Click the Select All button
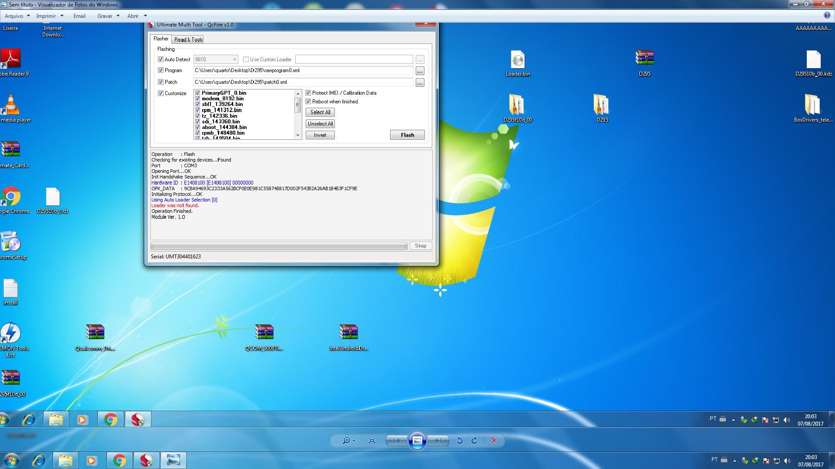Screen dimensions: 835x469 [320, 112]
